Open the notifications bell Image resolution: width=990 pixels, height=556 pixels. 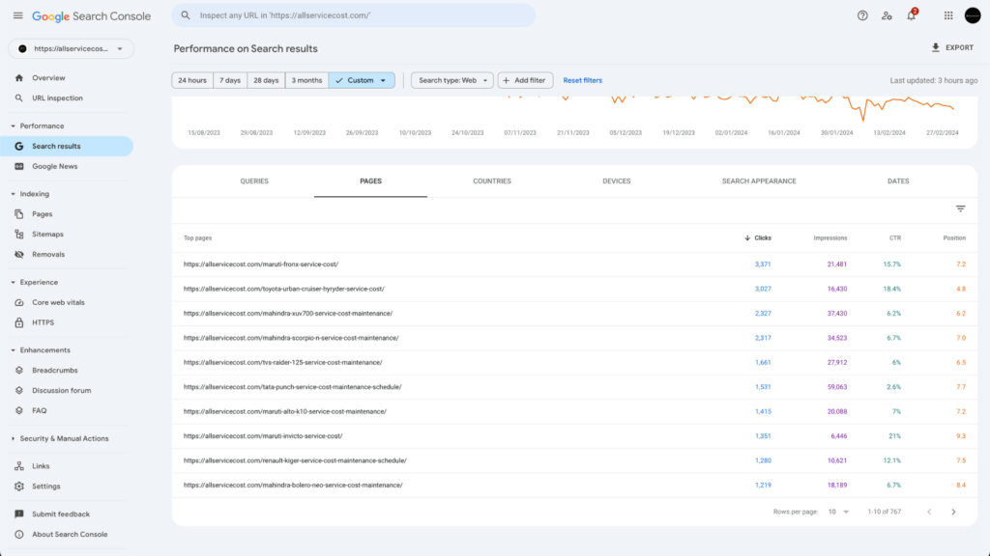coord(911,15)
